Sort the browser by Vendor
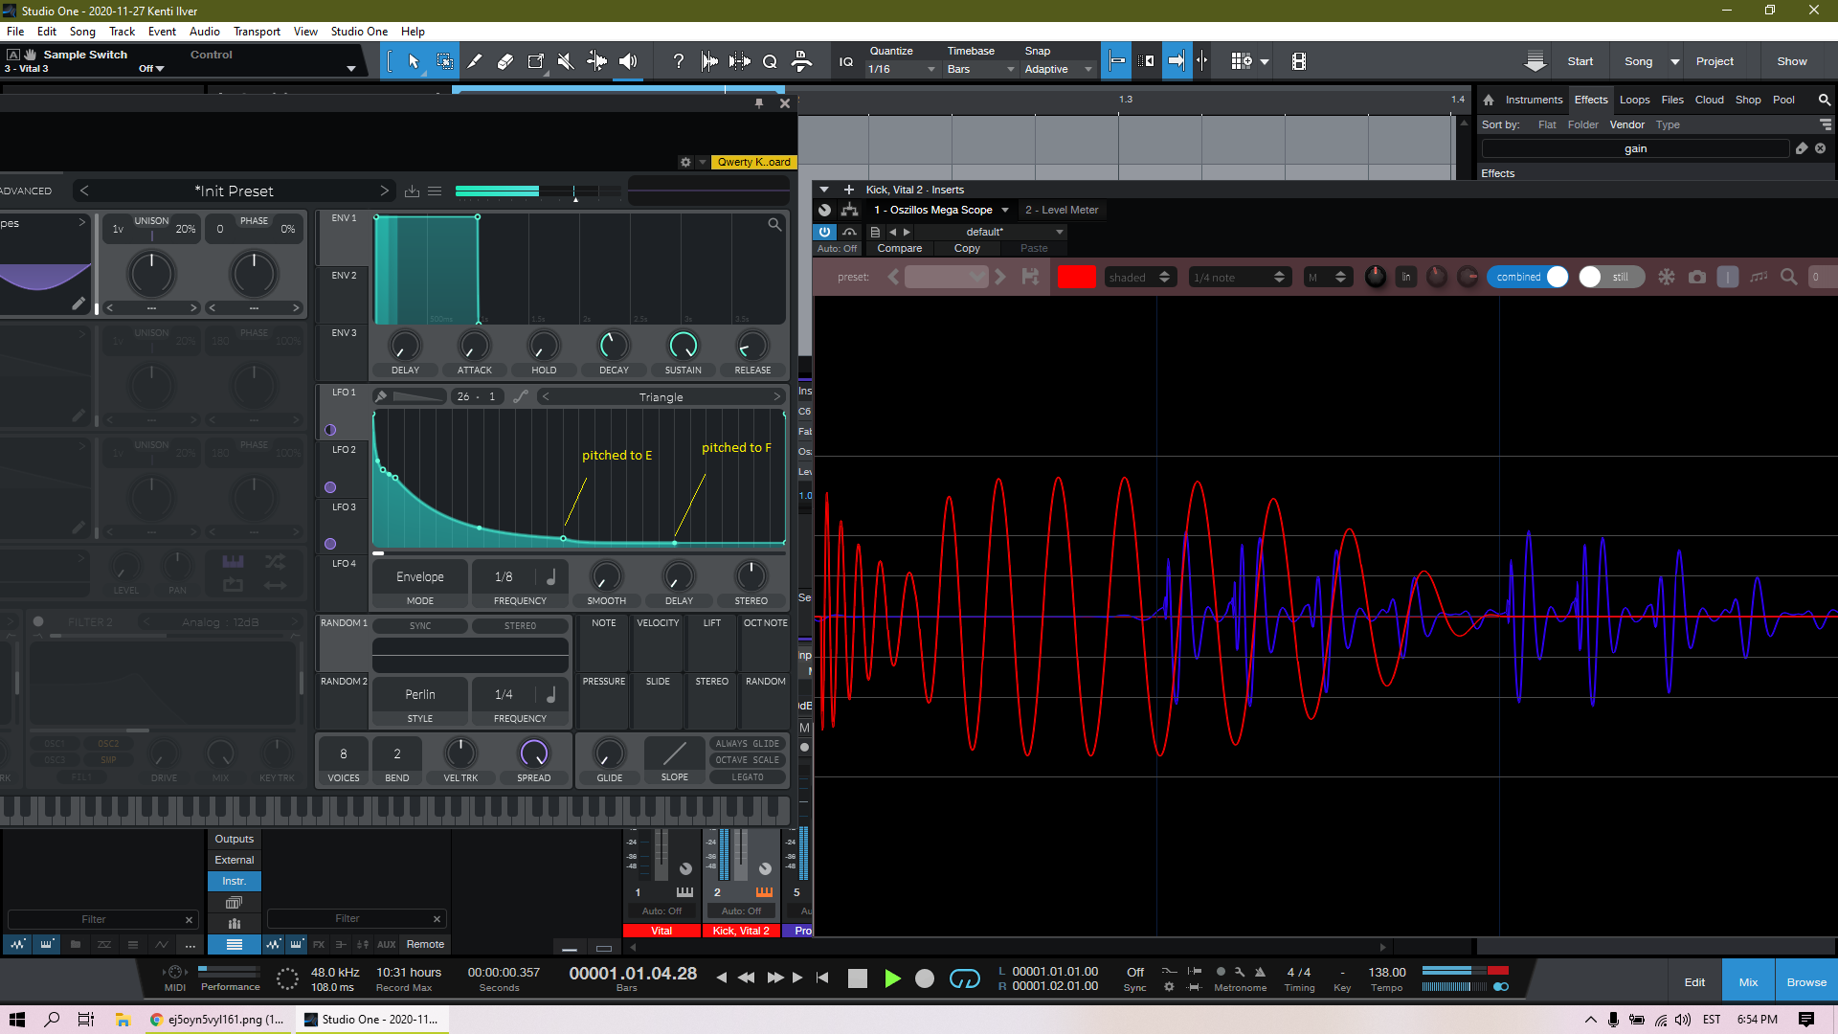This screenshot has width=1838, height=1034. click(1626, 124)
